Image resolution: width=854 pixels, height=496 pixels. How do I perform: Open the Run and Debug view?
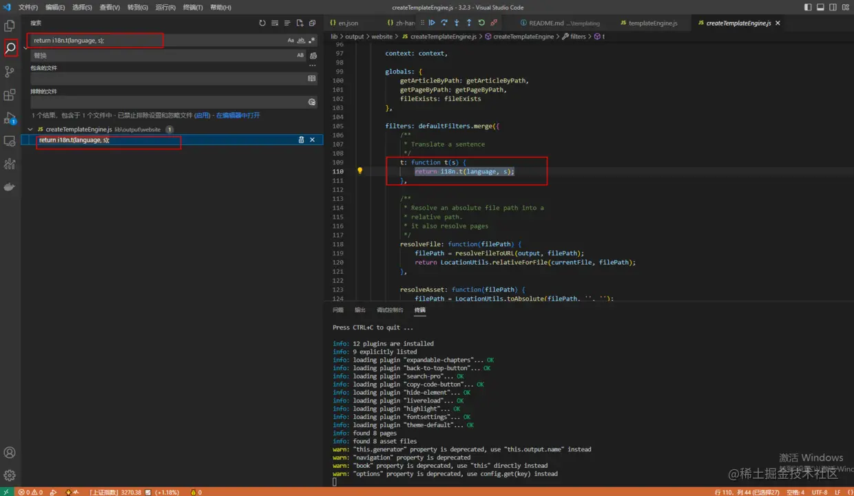[10, 118]
